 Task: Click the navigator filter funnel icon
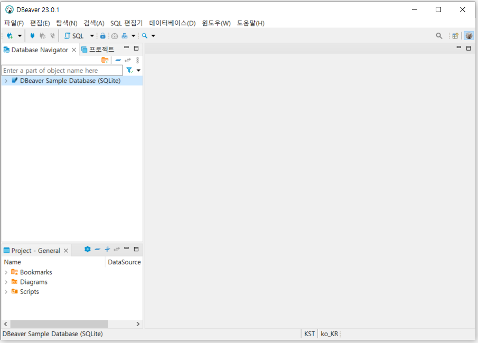pyautogui.click(x=129, y=70)
